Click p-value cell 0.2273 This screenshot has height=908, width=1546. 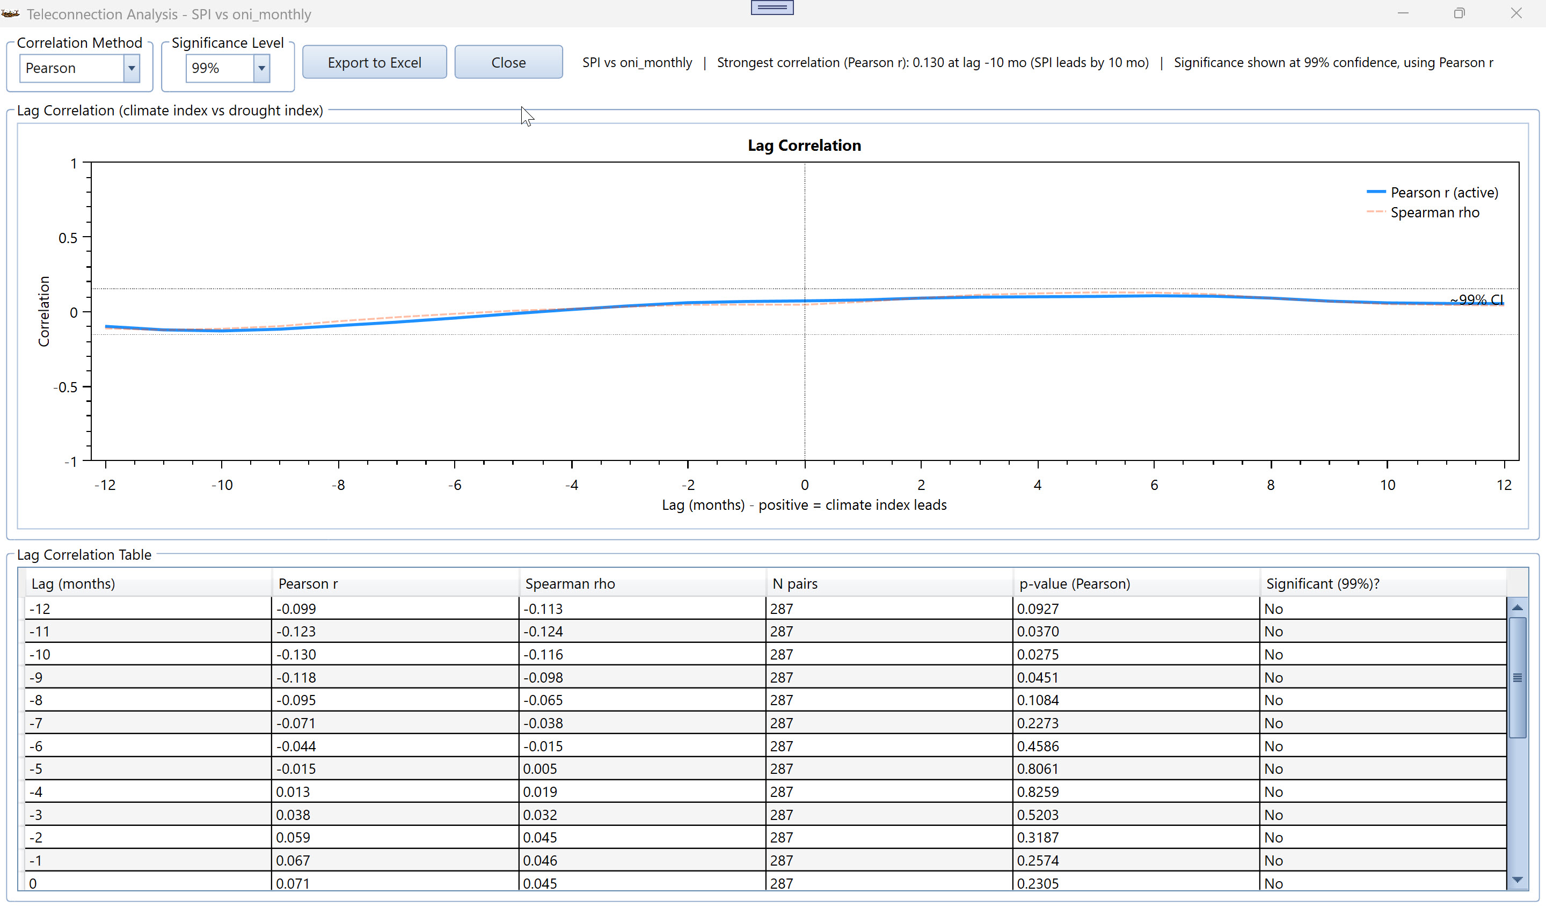pyautogui.click(x=1136, y=723)
